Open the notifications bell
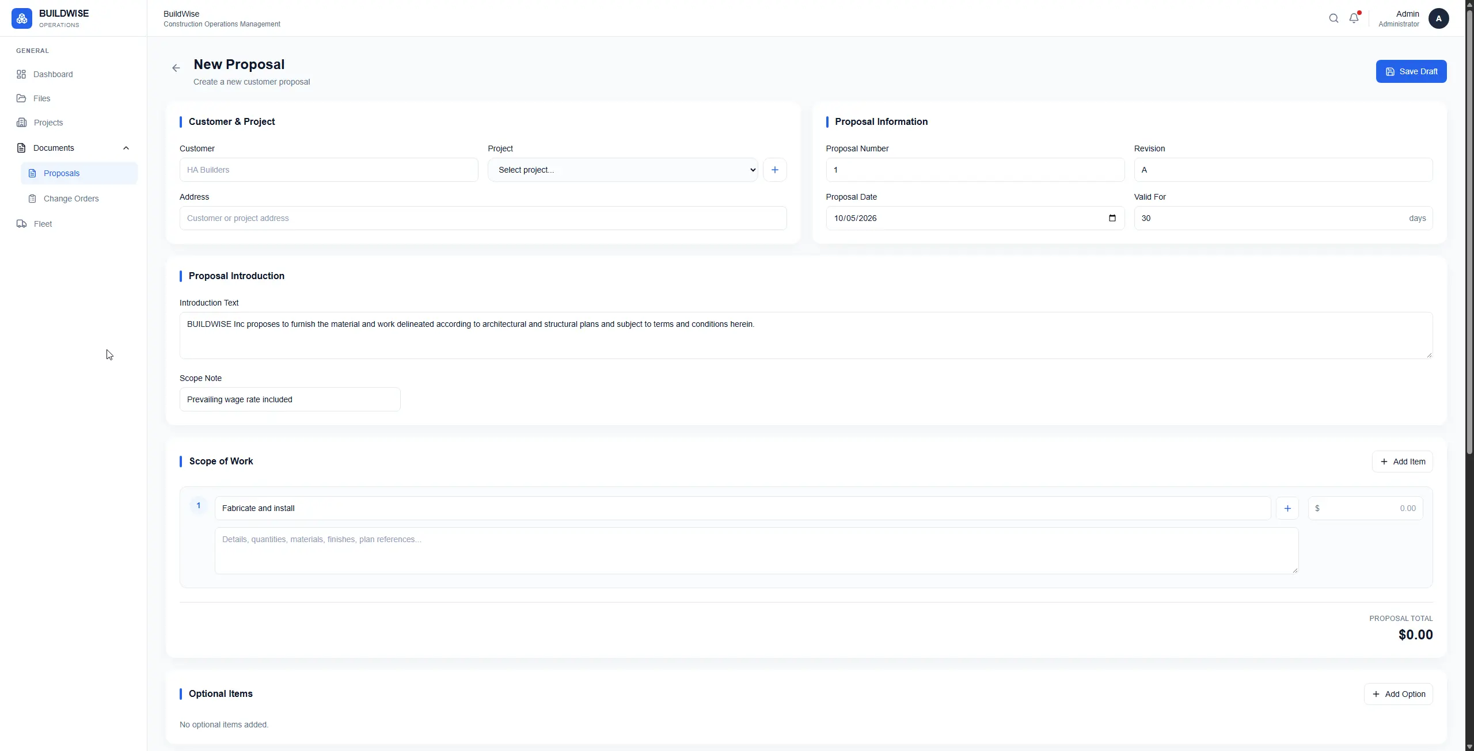 tap(1354, 18)
